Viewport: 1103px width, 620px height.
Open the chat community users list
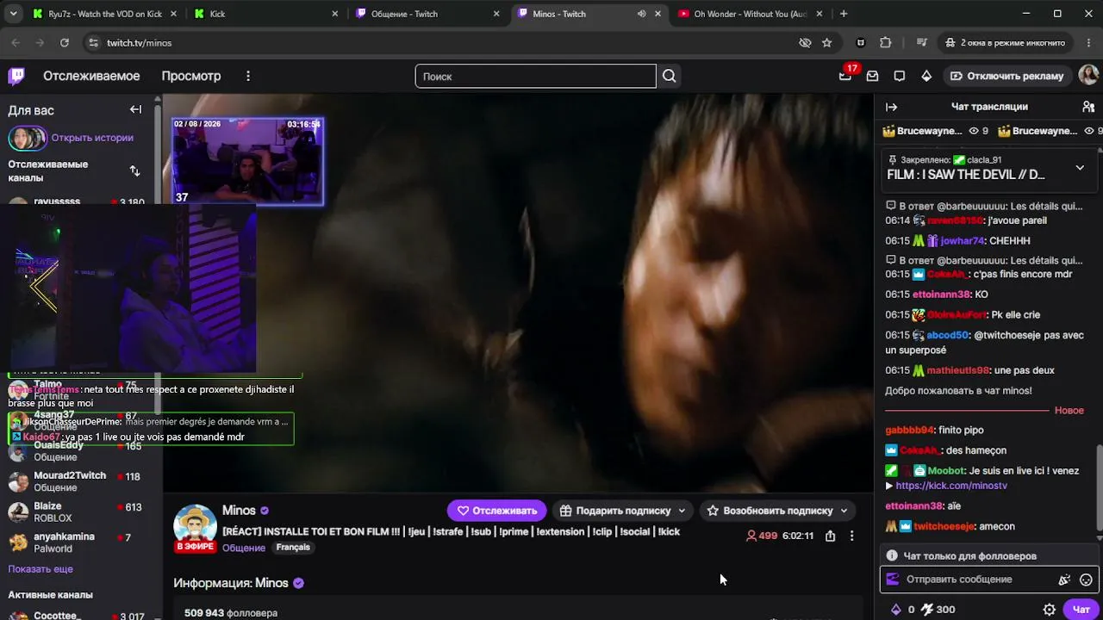[x=1088, y=107]
